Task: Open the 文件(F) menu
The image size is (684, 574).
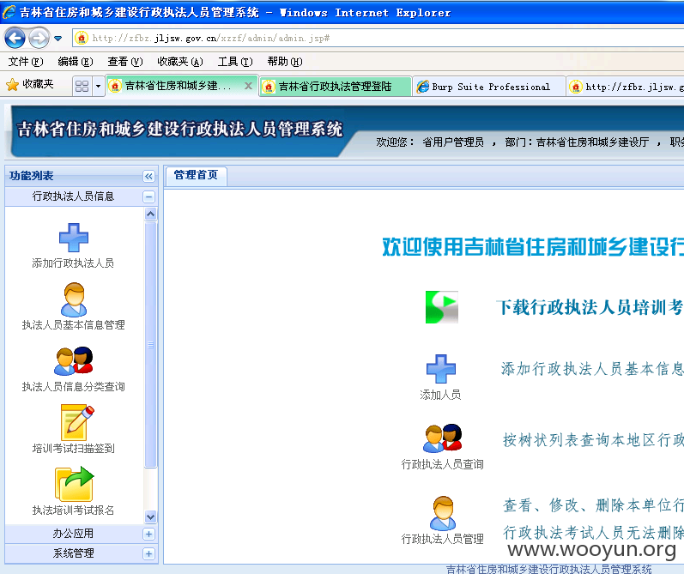Action: (25, 62)
